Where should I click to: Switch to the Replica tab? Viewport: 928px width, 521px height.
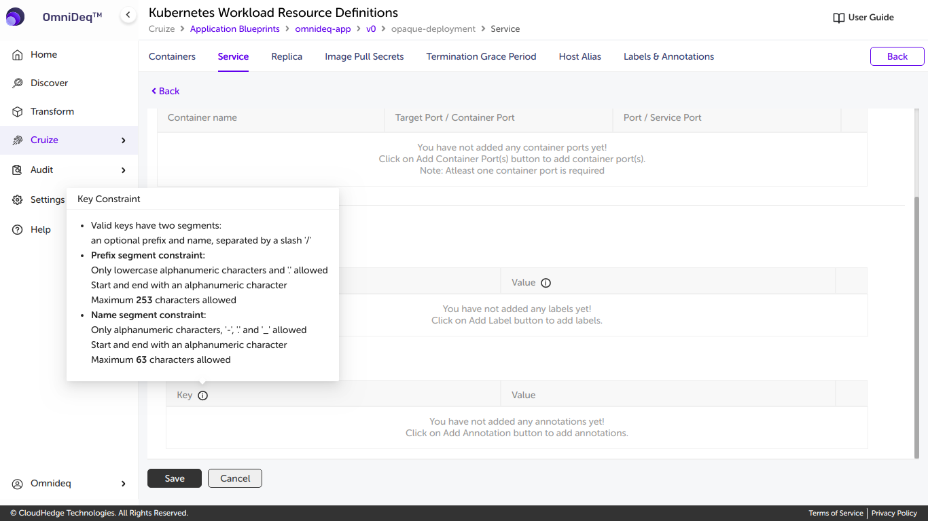pyautogui.click(x=287, y=56)
